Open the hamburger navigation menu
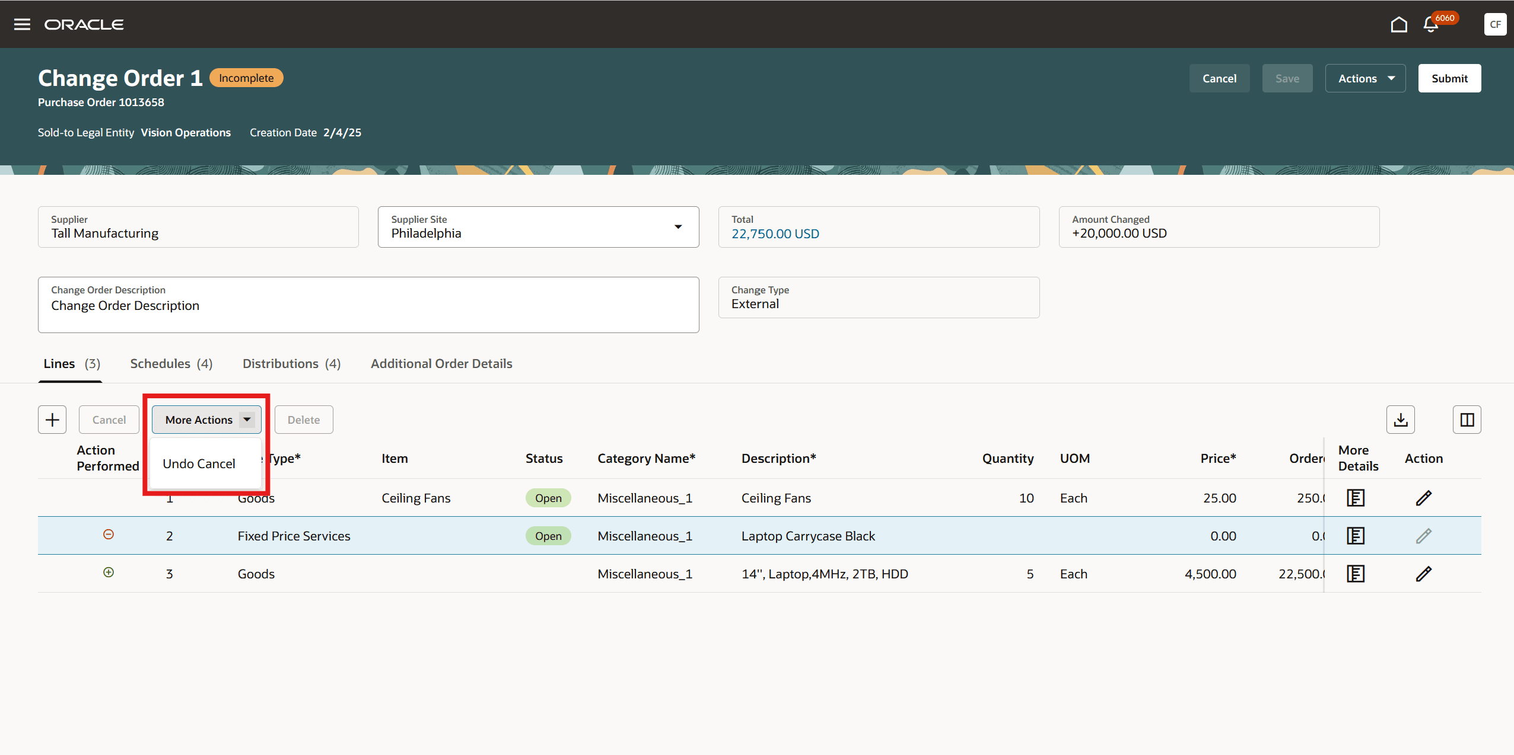The width and height of the screenshot is (1514, 755). click(22, 24)
